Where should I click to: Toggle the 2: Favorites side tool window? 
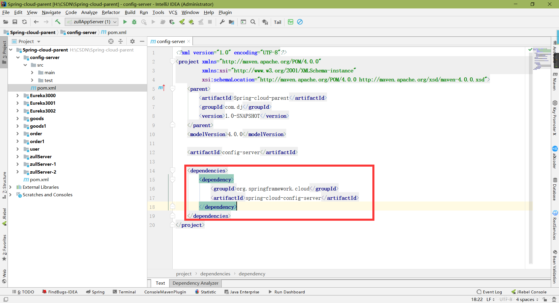pos(4,248)
